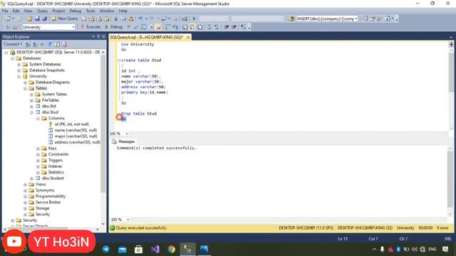The image size is (456, 256).
Task: Click the Uncomment selected lines icon
Action: click(217, 27)
